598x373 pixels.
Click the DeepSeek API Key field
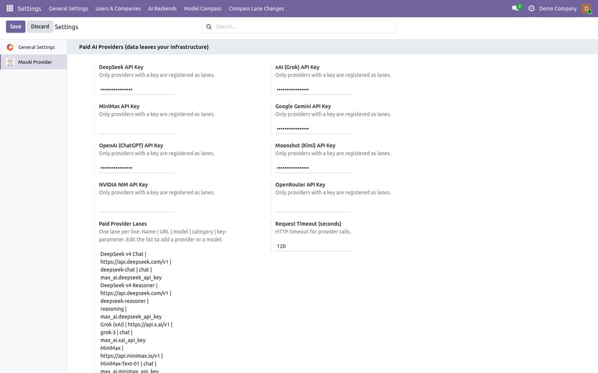(136, 90)
